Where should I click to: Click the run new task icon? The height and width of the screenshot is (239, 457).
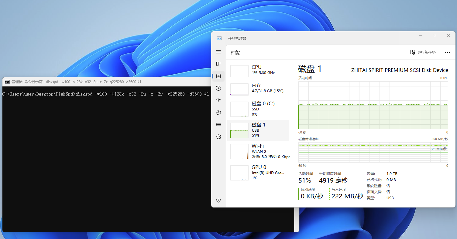click(413, 52)
